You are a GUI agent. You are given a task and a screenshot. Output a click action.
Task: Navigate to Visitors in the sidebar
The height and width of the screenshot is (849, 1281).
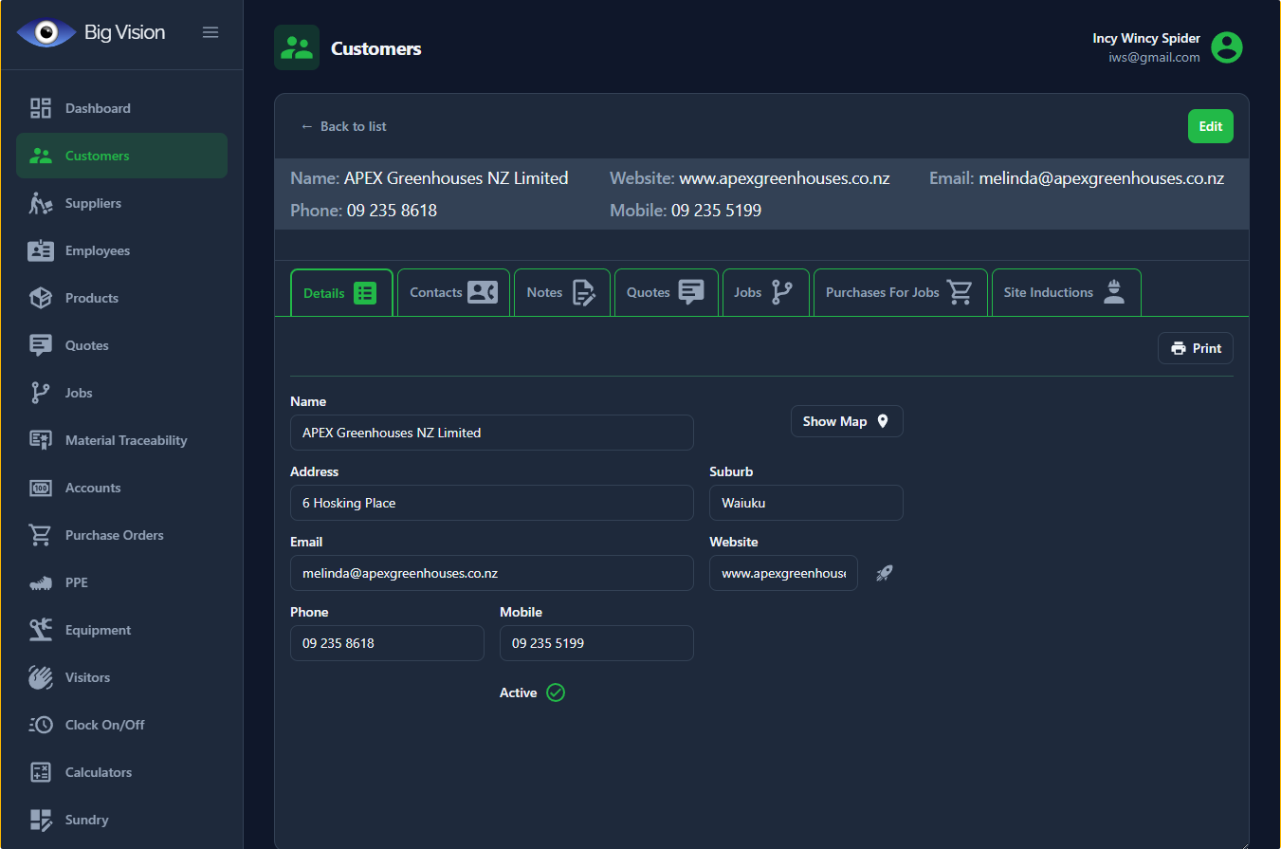pos(87,677)
